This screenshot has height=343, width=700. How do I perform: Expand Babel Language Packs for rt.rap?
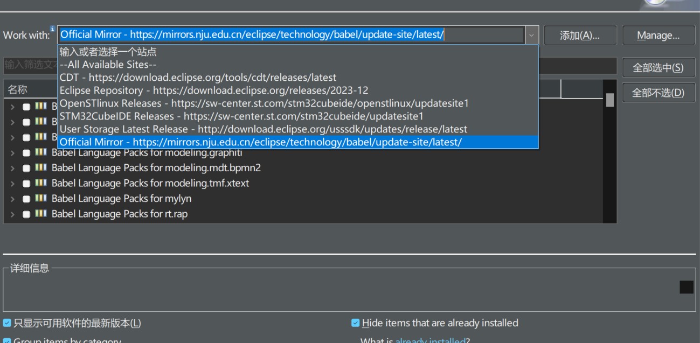12,214
